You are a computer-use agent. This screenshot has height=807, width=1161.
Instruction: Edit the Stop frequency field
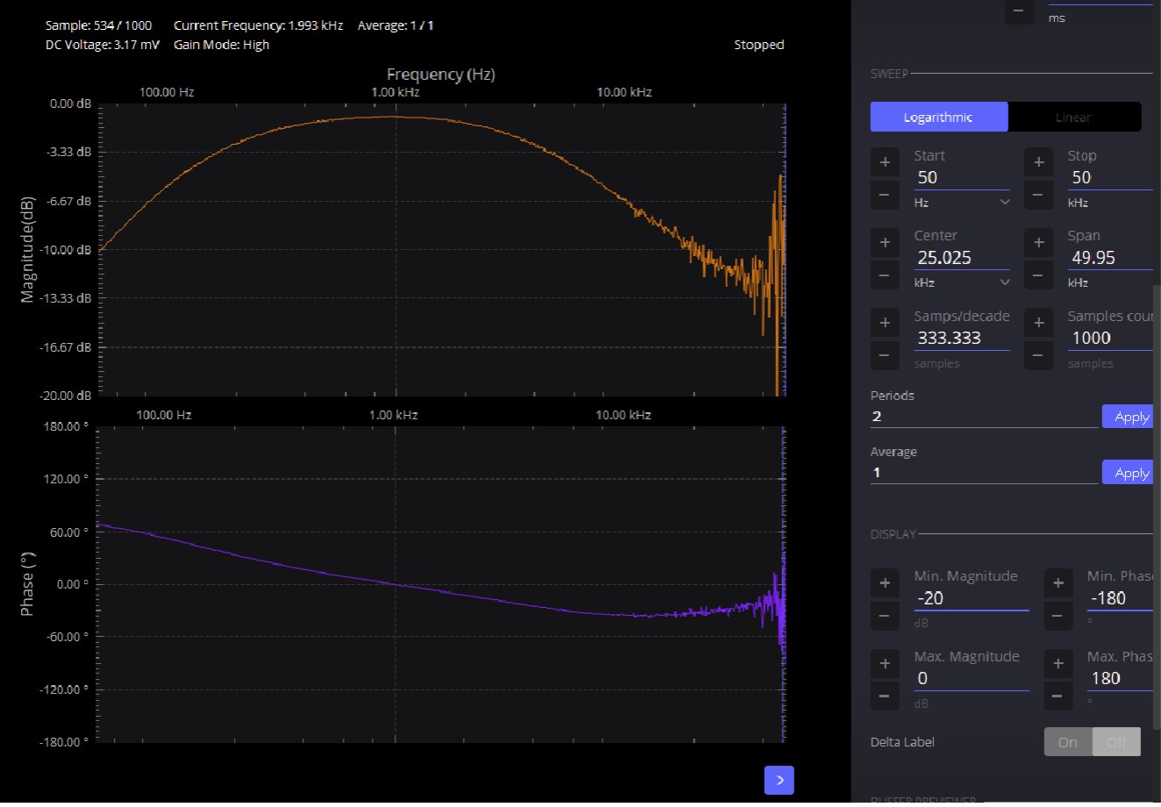click(x=1110, y=177)
